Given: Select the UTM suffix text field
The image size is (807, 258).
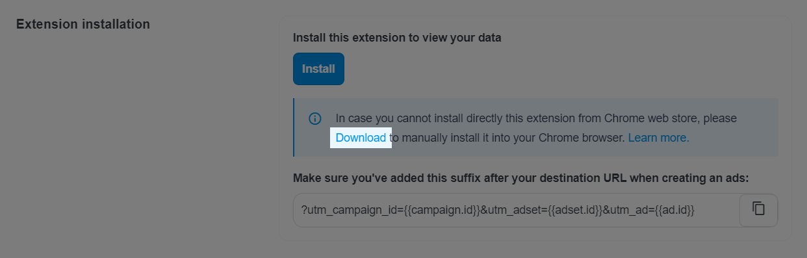Looking at the screenshot, I should tap(535, 210).
